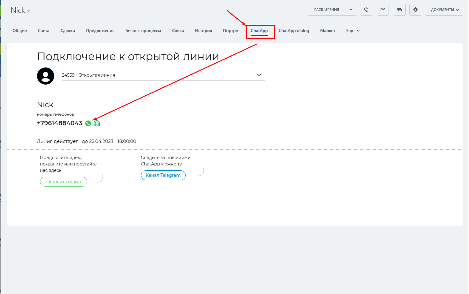This screenshot has height=294, width=469.
Task: Open the phone call icon button
Action: tap(366, 10)
